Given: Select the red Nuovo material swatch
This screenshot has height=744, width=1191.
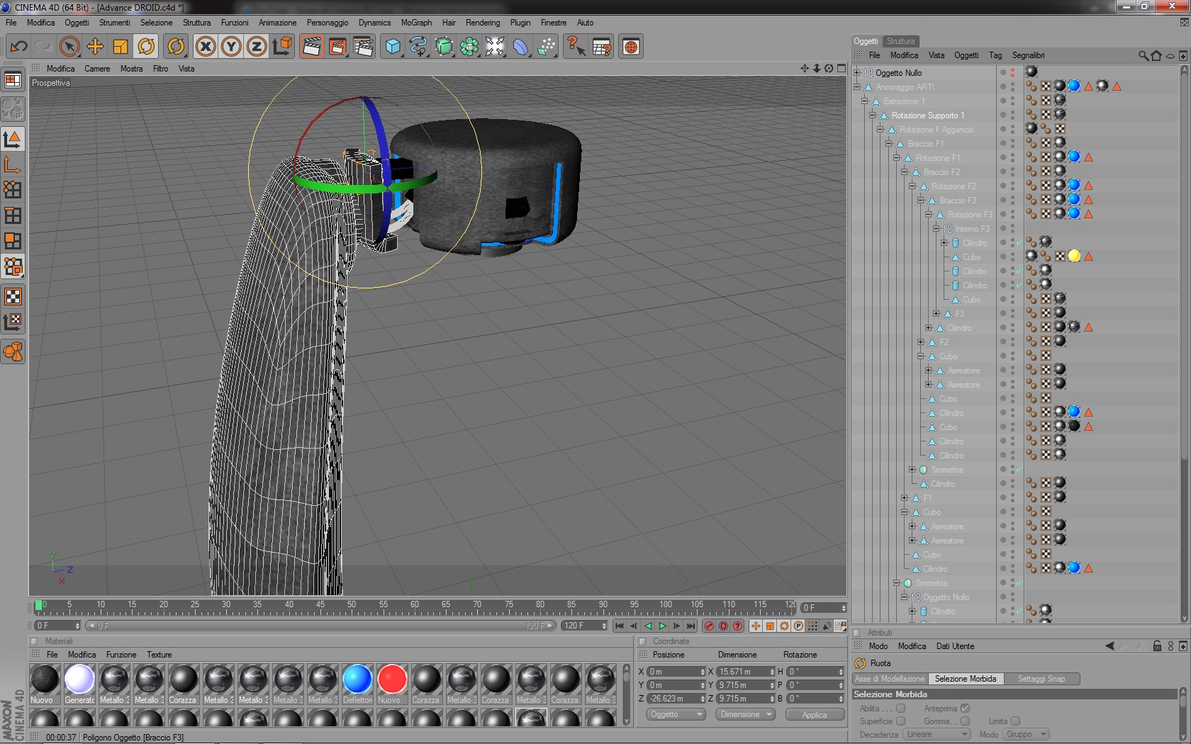Looking at the screenshot, I should 391,680.
